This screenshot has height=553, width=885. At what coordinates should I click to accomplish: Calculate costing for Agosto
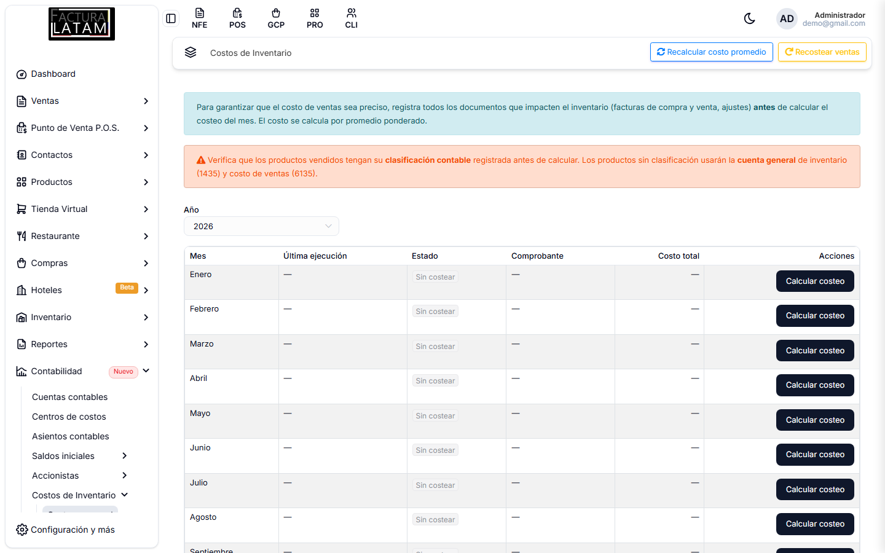(815, 524)
